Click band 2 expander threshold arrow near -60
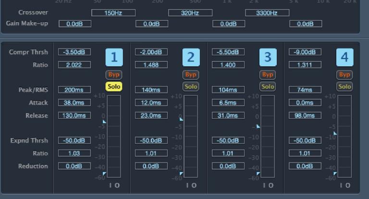This screenshot has width=369, height=199. click(x=181, y=174)
